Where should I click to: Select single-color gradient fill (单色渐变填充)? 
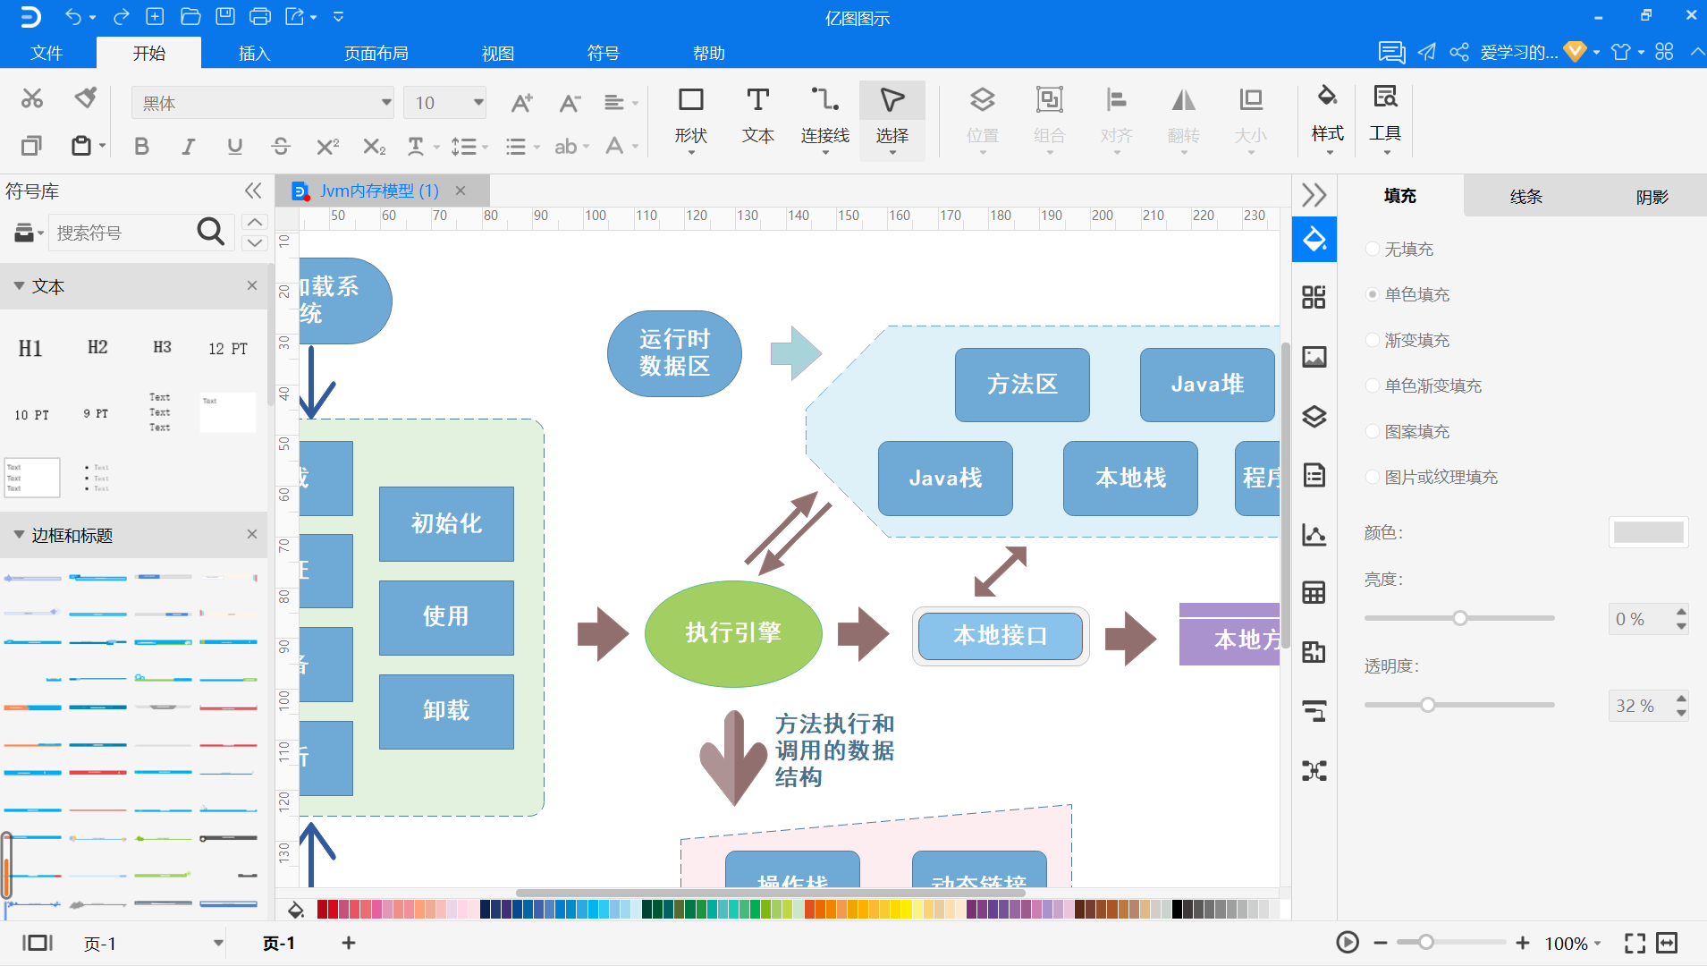coord(1424,386)
